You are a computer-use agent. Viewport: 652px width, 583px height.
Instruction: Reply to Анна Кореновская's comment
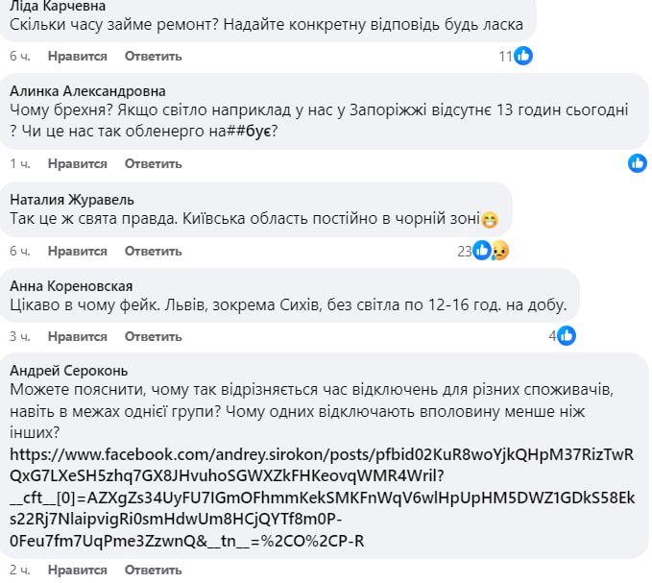click(x=153, y=337)
